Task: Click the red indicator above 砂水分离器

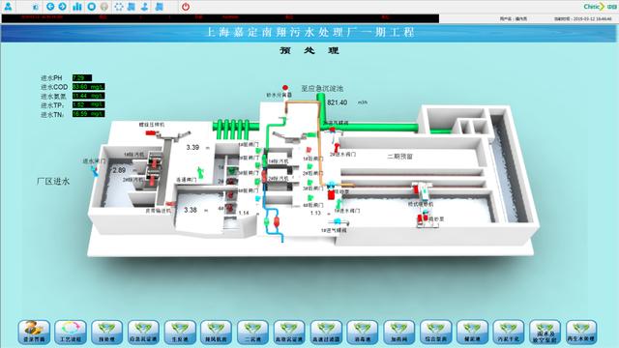Action: click(x=285, y=88)
